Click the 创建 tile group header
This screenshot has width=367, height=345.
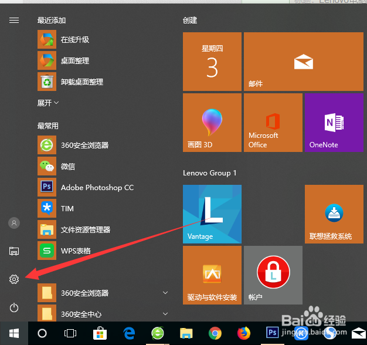(190, 21)
